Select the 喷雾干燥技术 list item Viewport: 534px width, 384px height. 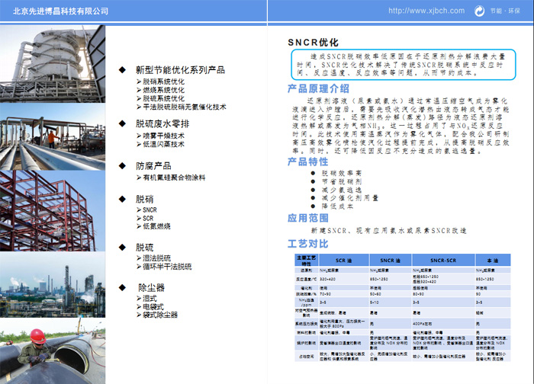163,134
